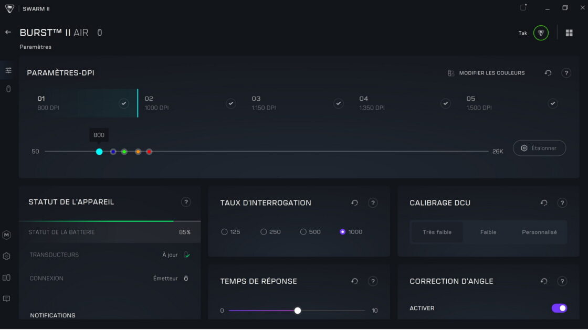588x330 pixels.
Task: Open the devices pairing sidebar icon
Action: (x=6, y=278)
